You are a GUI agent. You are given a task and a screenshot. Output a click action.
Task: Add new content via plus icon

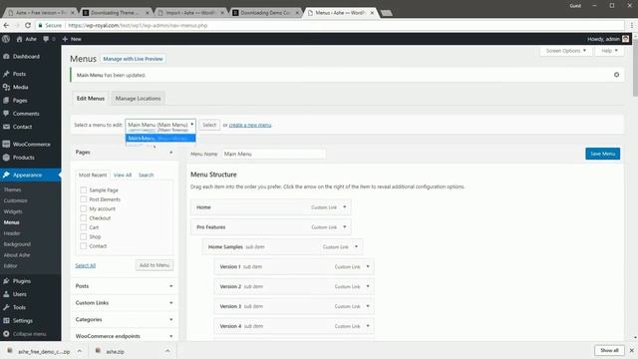[x=65, y=39]
